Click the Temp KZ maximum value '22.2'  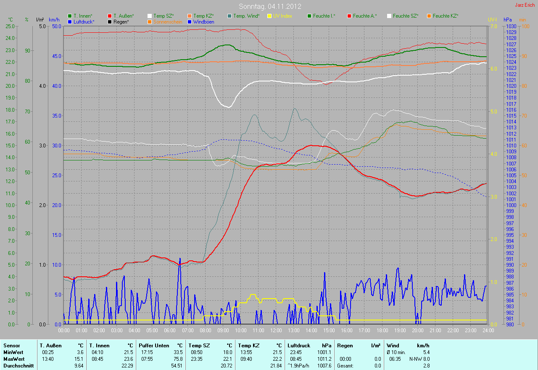(277, 359)
